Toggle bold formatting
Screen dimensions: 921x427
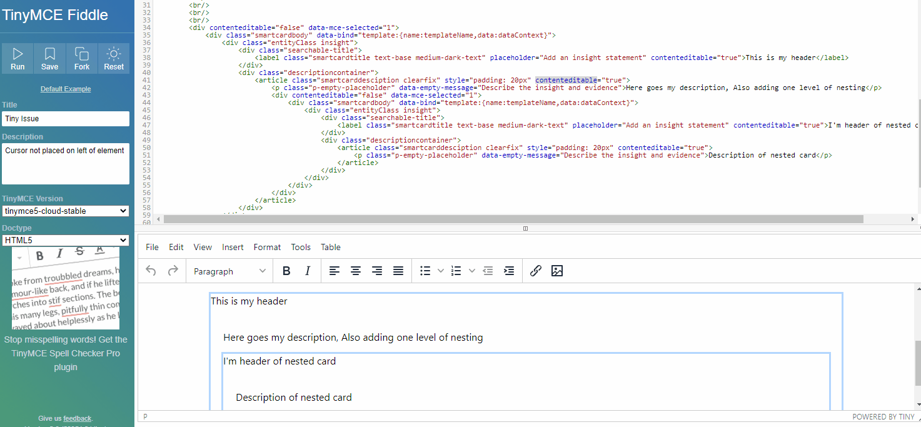click(x=286, y=271)
